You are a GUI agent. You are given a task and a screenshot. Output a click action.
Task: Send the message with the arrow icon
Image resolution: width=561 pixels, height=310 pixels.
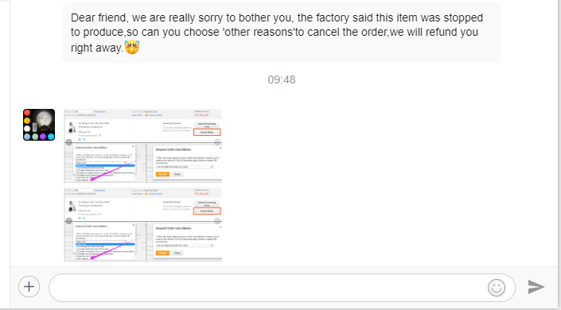pos(536,287)
